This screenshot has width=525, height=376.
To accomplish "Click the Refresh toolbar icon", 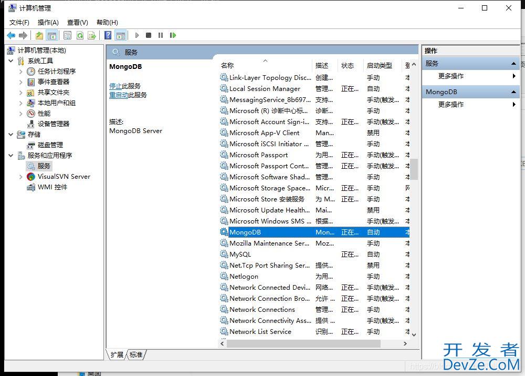I will [80, 35].
